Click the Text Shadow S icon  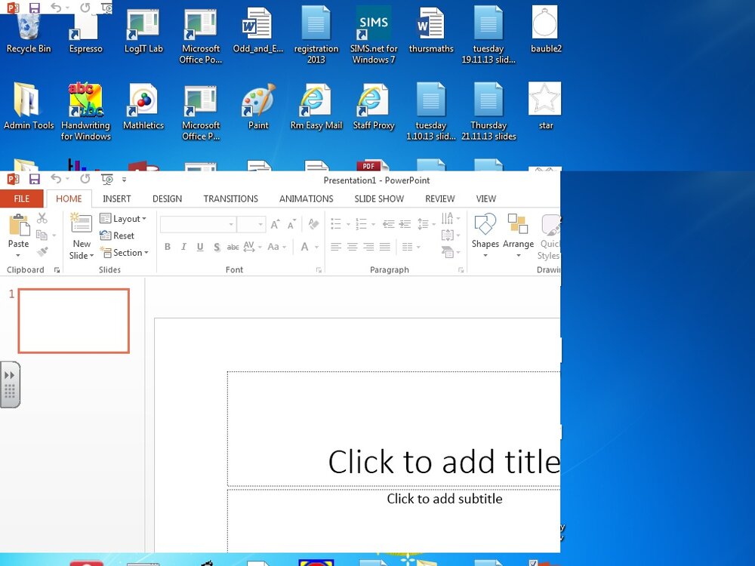[x=217, y=247]
